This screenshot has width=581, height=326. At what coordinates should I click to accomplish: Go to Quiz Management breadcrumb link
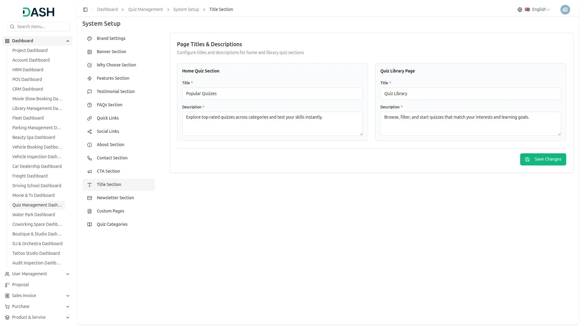tap(145, 9)
